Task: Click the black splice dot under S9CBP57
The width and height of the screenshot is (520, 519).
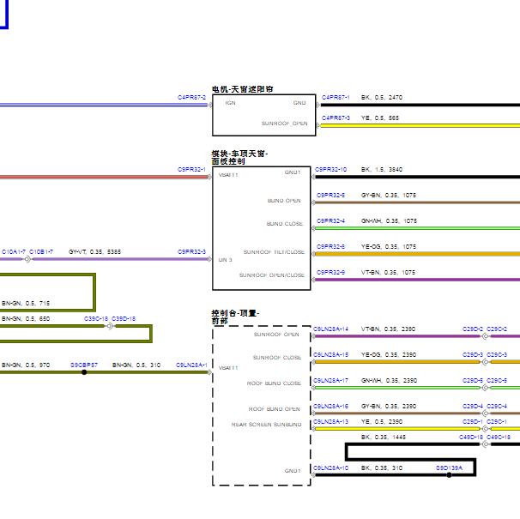Action: (84, 372)
